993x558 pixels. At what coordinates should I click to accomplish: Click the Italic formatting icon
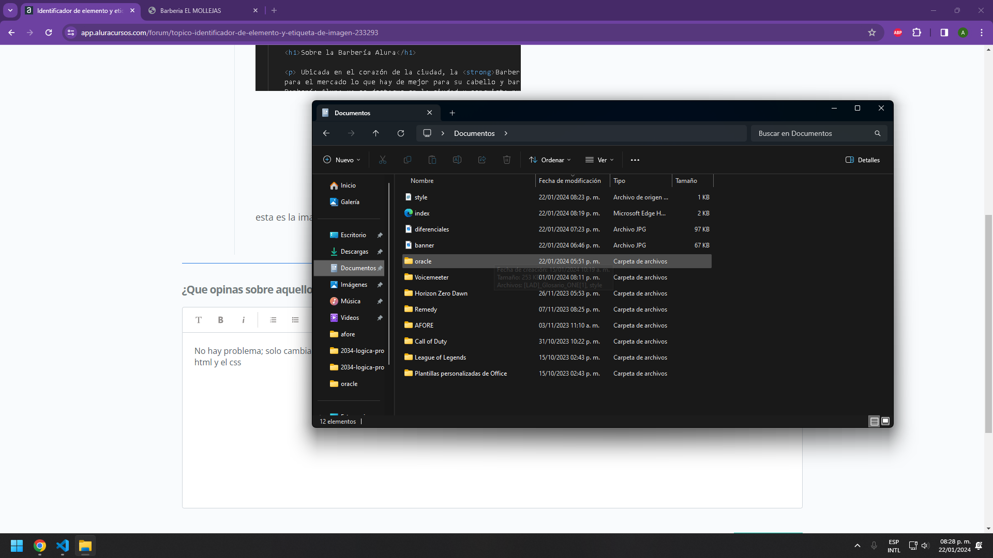(244, 320)
